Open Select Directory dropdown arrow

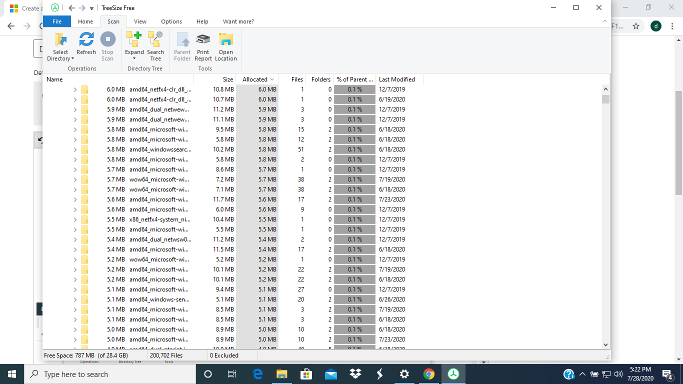pyautogui.click(x=73, y=59)
